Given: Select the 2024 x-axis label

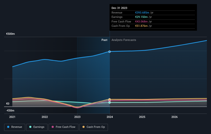Looking at the screenshot, I should pyautogui.click(x=110, y=117).
